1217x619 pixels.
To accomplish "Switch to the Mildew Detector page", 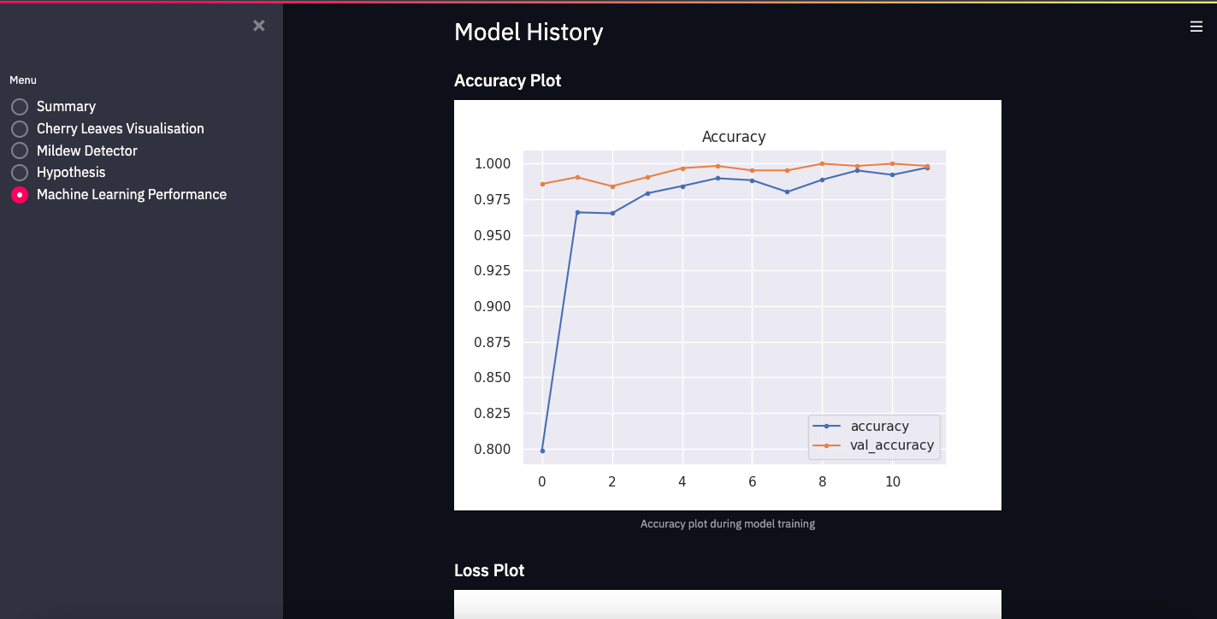I will click(x=87, y=150).
